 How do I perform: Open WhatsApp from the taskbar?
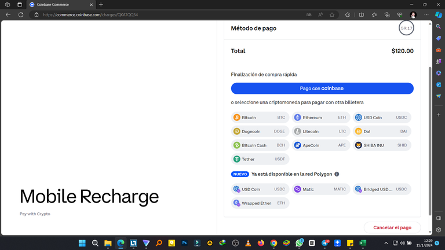(x=299, y=243)
